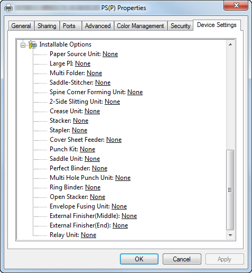Click the Installable Options printer icon

(33, 44)
